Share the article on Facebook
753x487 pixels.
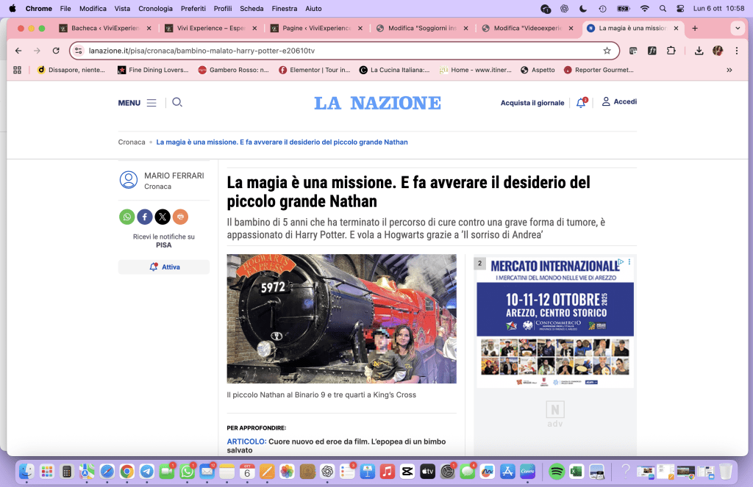pyautogui.click(x=145, y=217)
